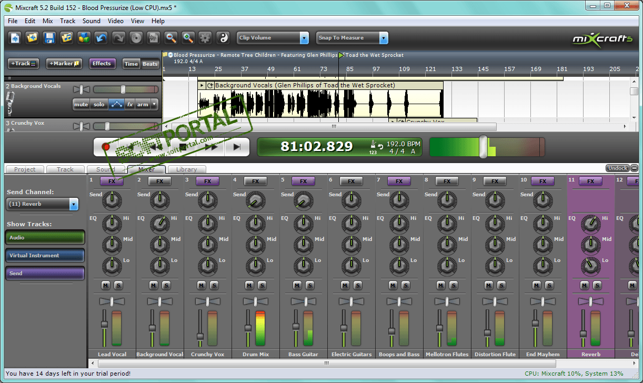The width and height of the screenshot is (643, 383).
Task: Click the metronome icon beside the BPM
Action: [x=374, y=145]
